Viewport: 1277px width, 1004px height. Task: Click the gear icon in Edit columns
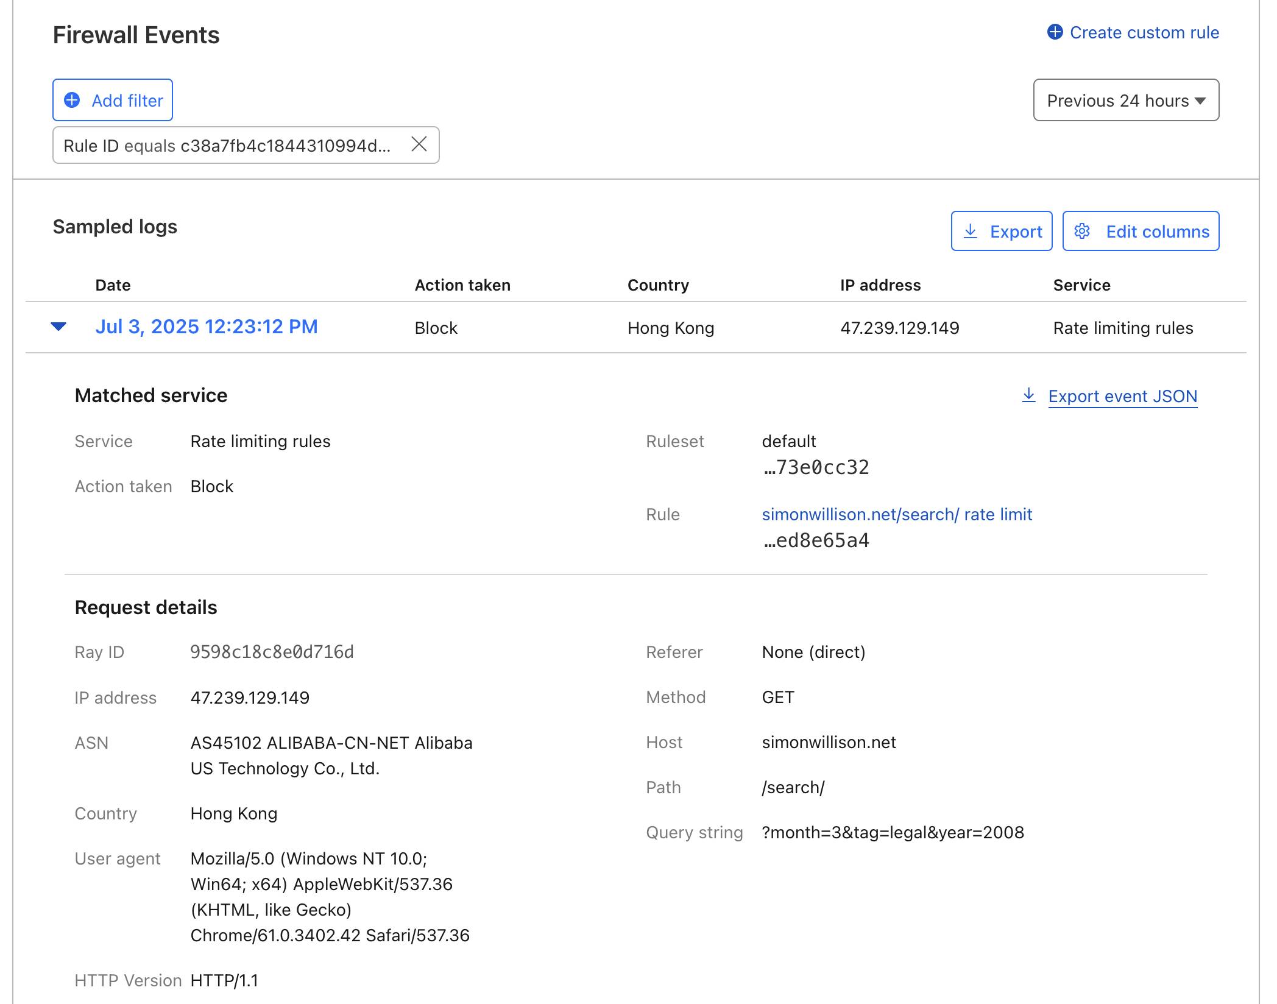pos(1082,232)
